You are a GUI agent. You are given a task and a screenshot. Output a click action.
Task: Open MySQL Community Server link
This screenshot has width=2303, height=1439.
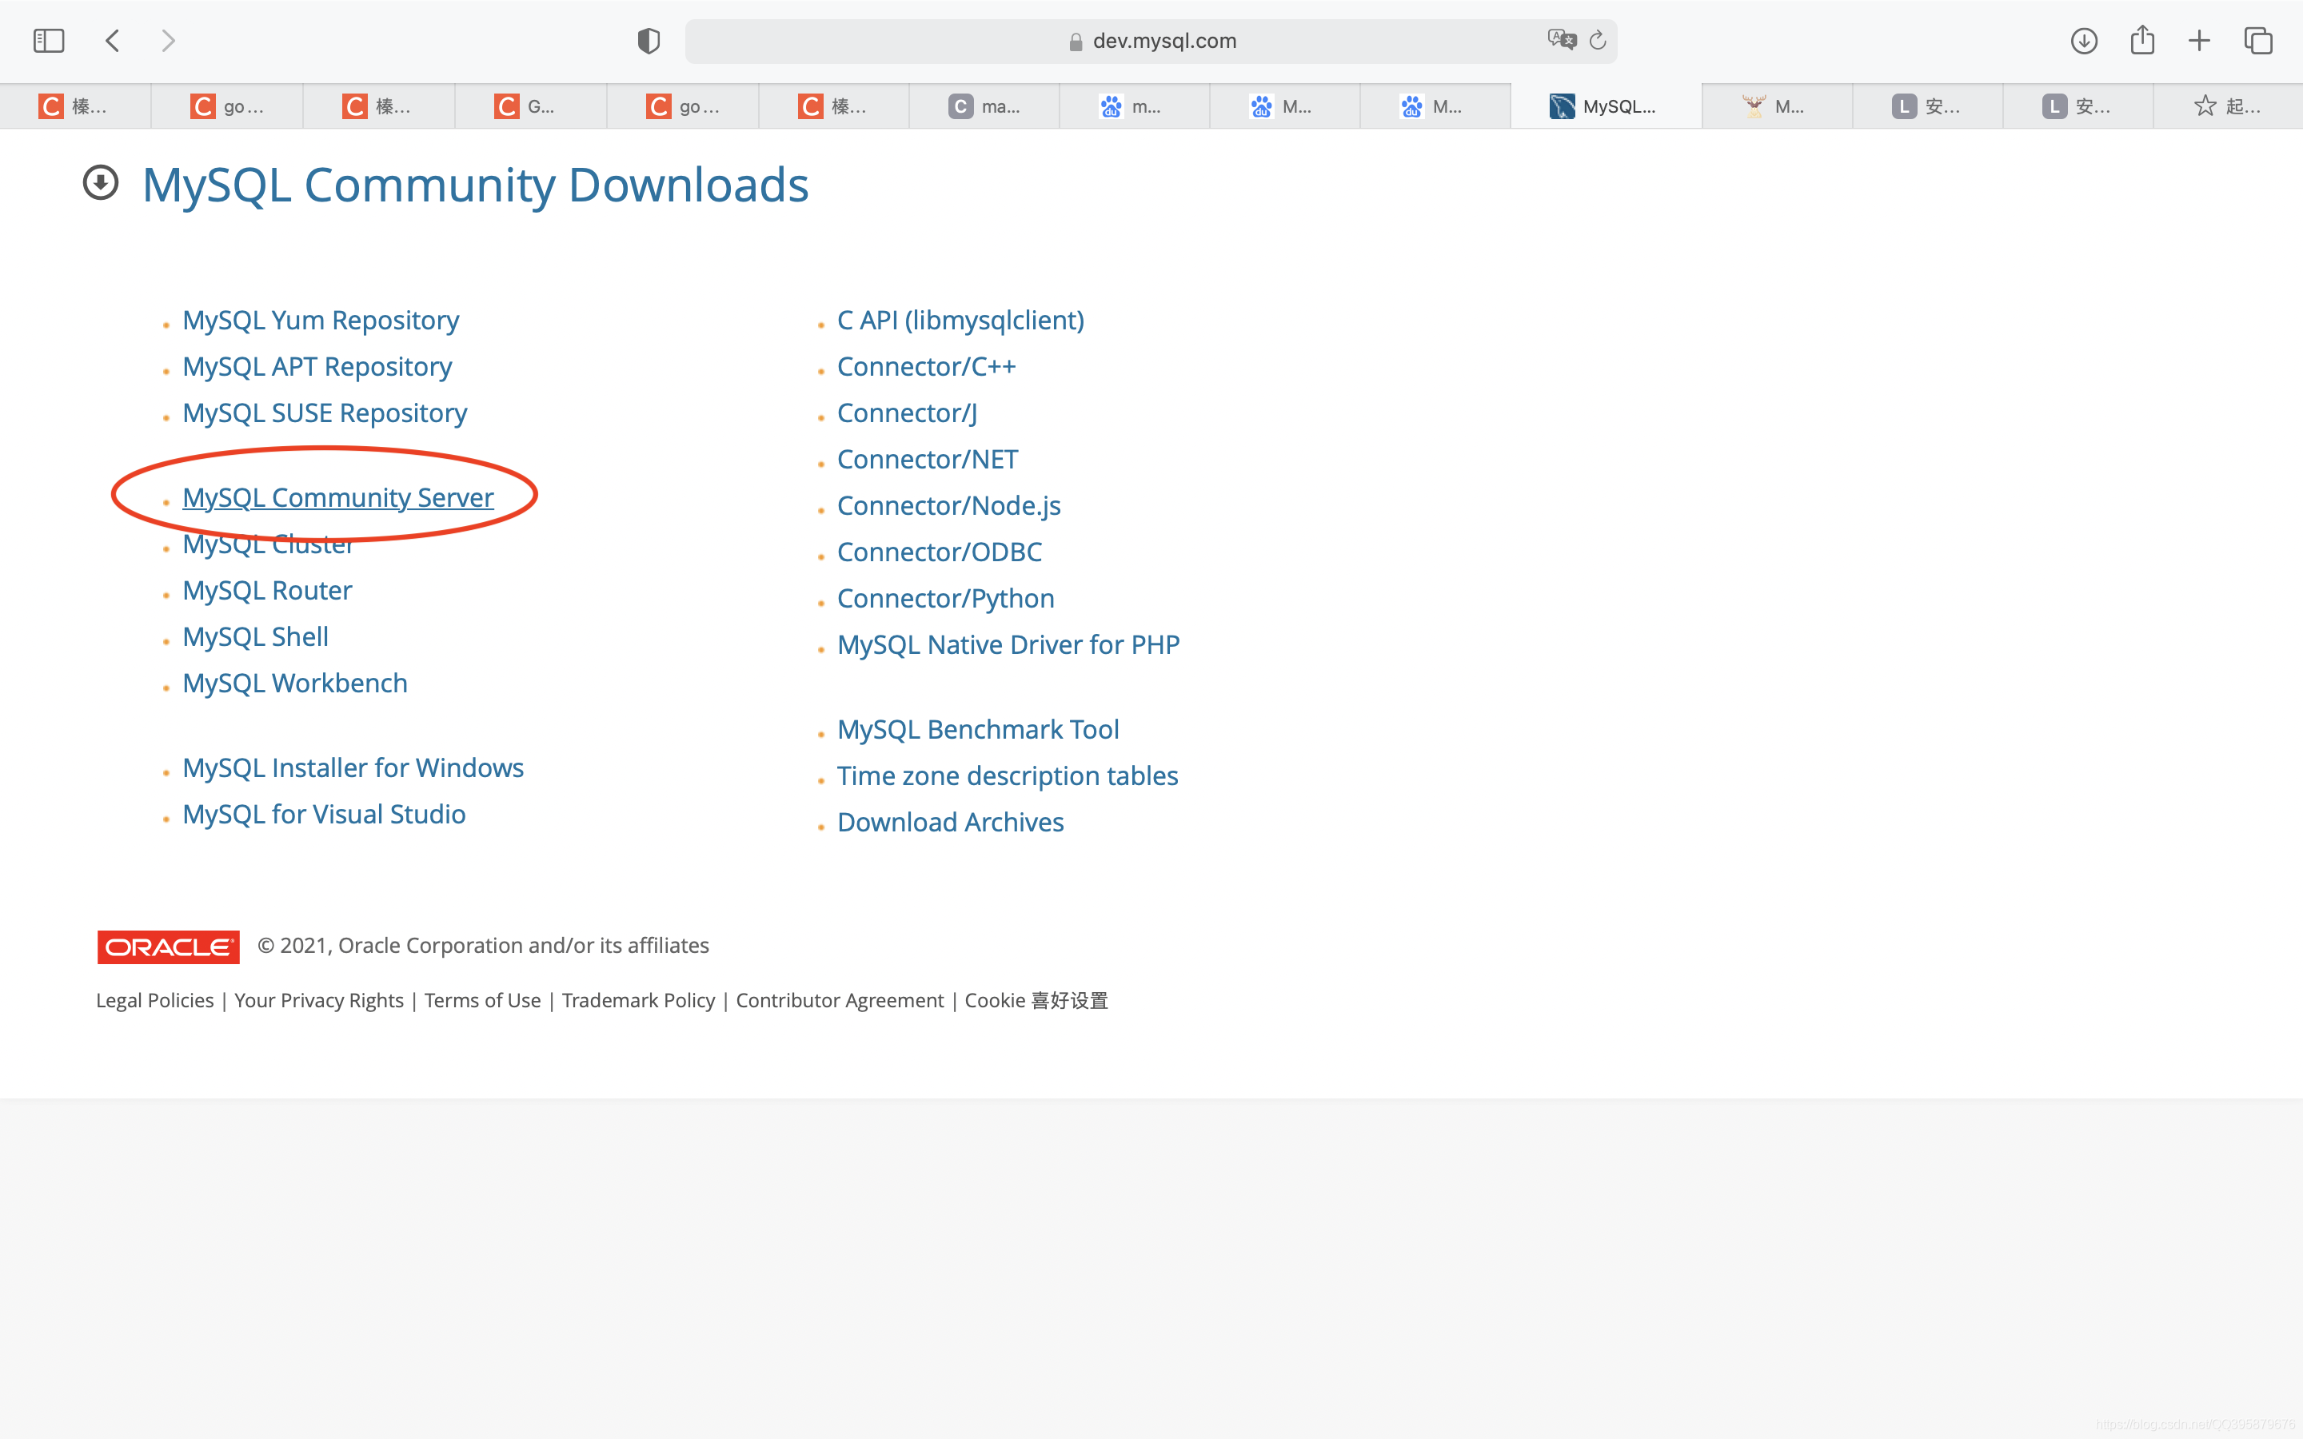coord(337,498)
